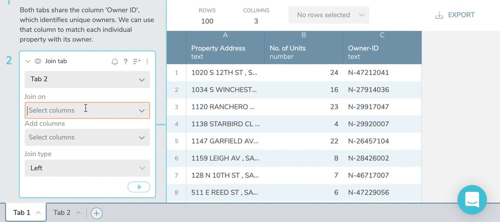This screenshot has height=222, width=500.
Task: Select the Owner-ID column header
Action: 382,52
